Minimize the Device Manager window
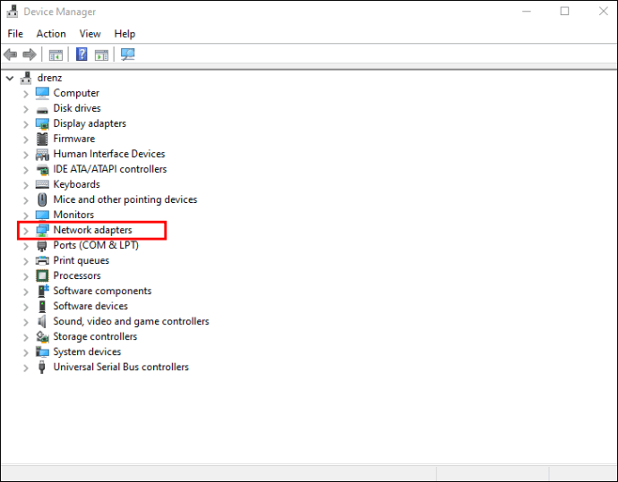Screen dimensions: 618x482 click(x=527, y=12)
